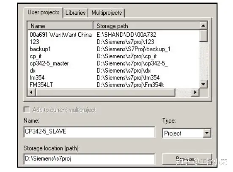Toggle Add to current multiproject checkbox
This screenshot has width=233, height=172.
click(x=27, y=110)
